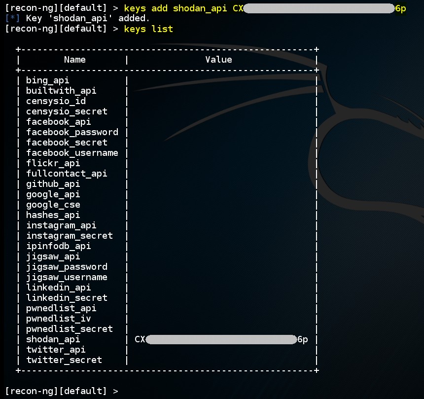Image resolution: width=424 pixels, height=399 pixels.
Task: Select the jigsaw_username row name
Action: pos(67,277)
